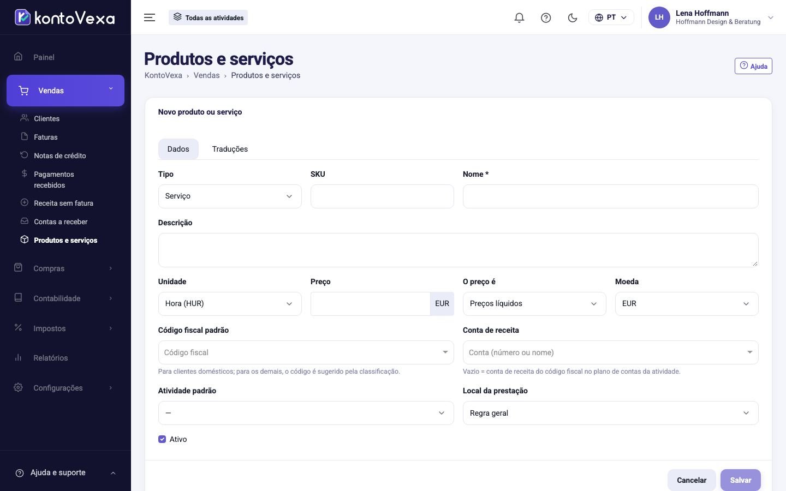786x491 pixels.
Task: Click the Ajuda button near page title
Action: tap(753, 66)
